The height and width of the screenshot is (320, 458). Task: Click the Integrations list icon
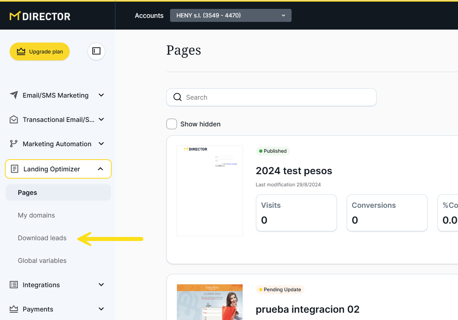[x=14, y=285]
